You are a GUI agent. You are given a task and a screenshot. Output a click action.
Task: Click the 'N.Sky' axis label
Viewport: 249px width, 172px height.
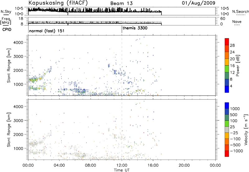pos(6,11)
